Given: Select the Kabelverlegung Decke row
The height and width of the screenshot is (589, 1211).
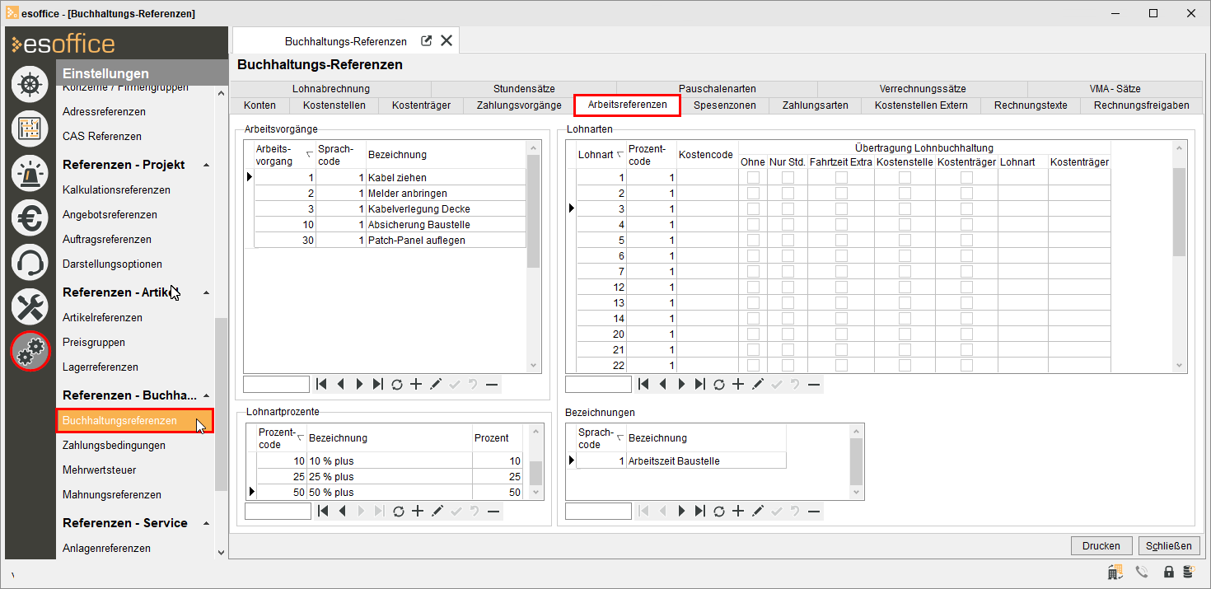Looking at the screenshot, I should (x=389, y=208).
